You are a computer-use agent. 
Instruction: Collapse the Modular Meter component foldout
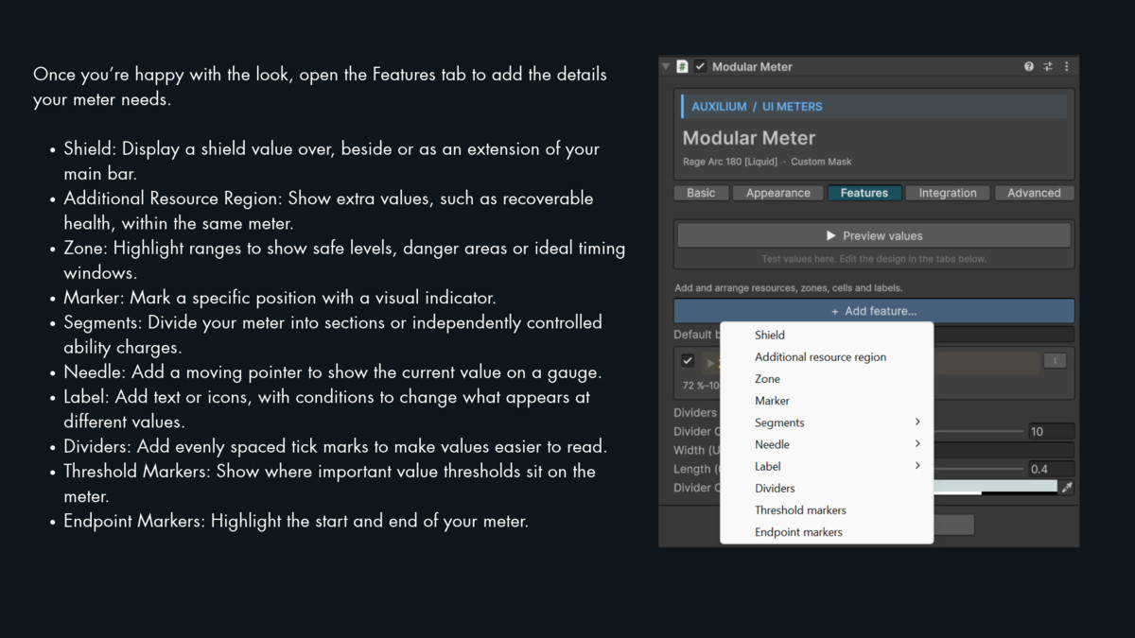click(x=666, y=67)
